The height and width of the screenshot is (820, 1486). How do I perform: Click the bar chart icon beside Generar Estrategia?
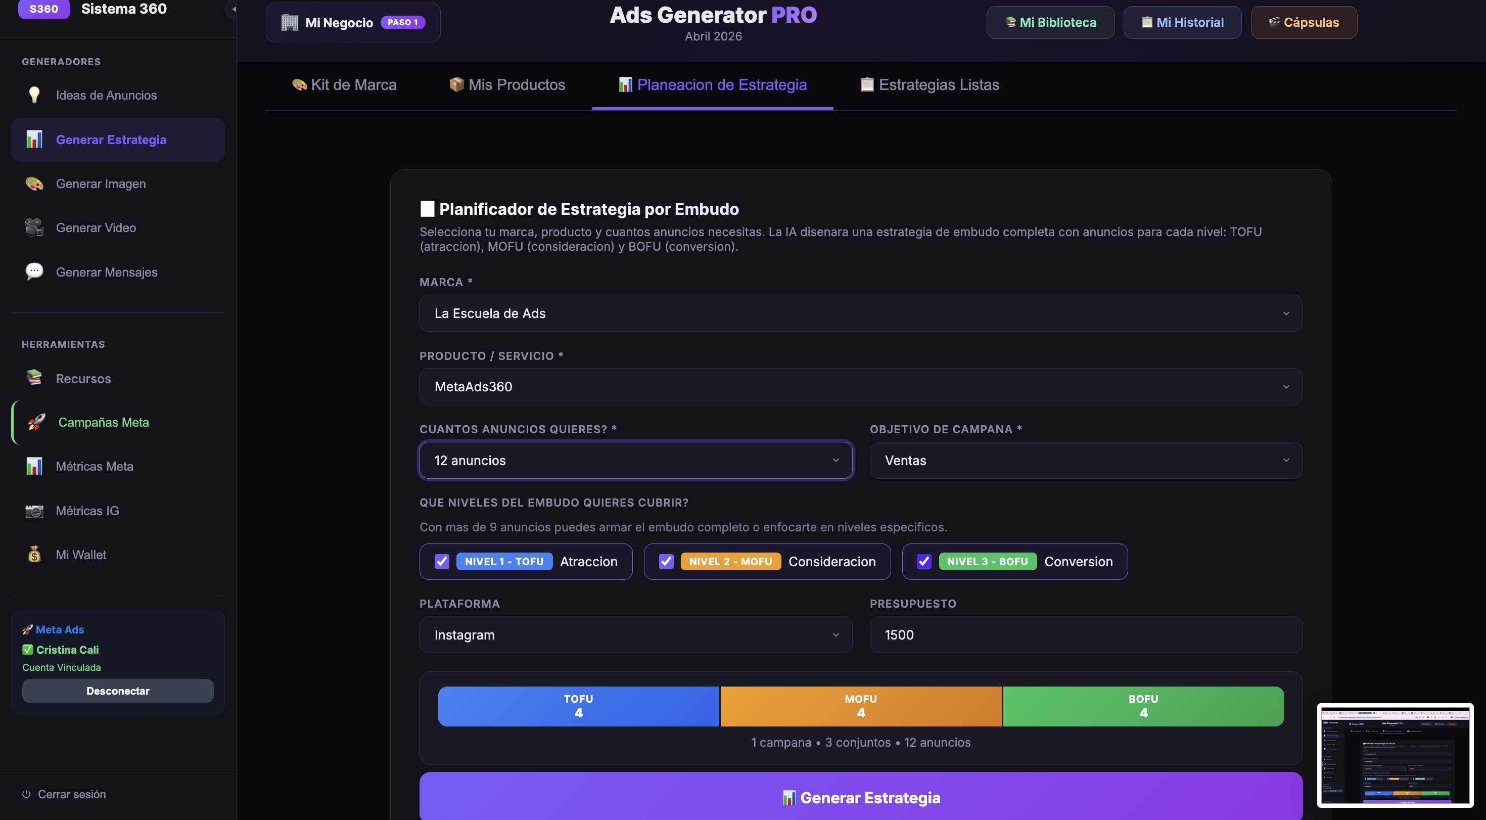click(34, 140)
